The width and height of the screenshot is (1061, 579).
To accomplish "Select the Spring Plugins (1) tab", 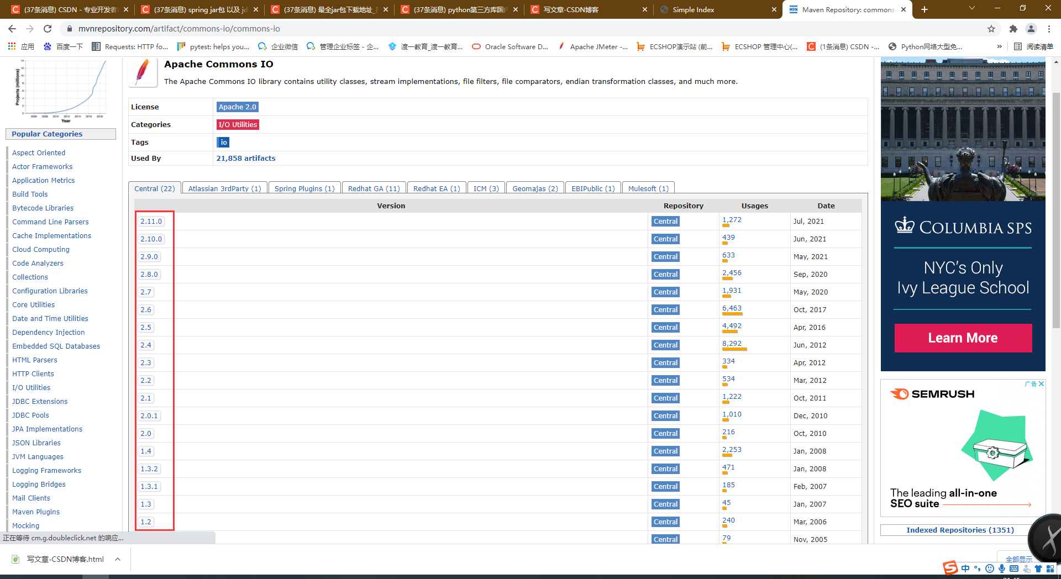I will pyautogui.click(x=304, y=188).
